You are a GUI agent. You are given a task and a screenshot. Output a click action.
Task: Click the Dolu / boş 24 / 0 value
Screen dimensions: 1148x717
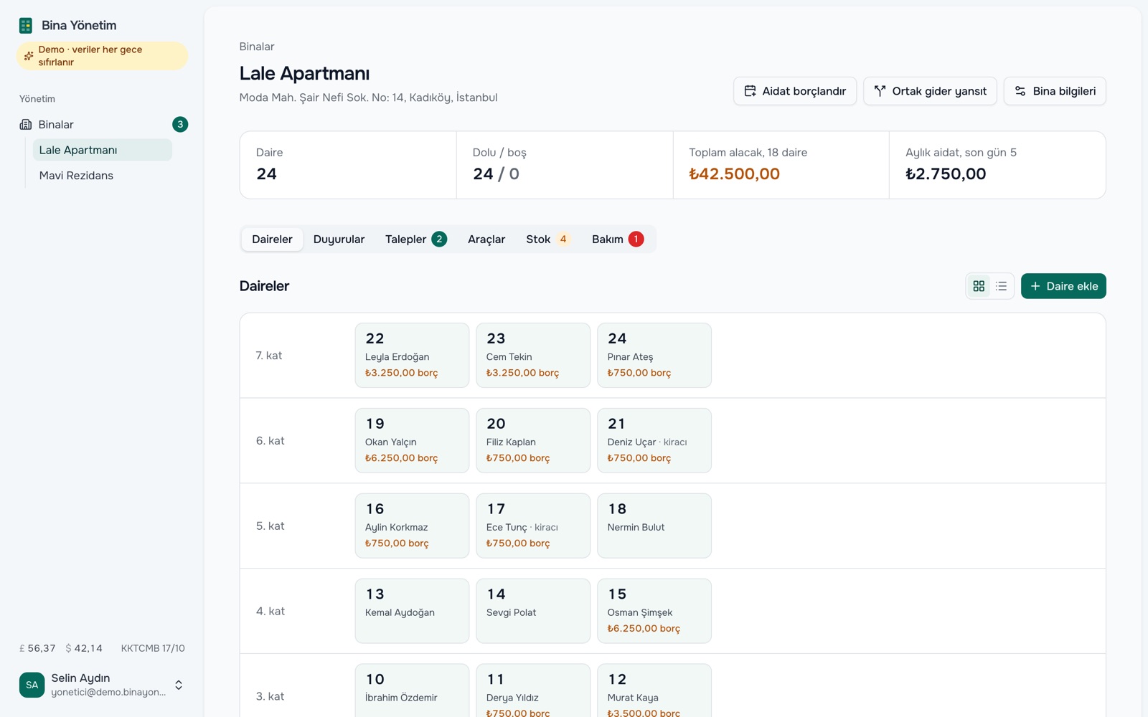tap(496, 174)
